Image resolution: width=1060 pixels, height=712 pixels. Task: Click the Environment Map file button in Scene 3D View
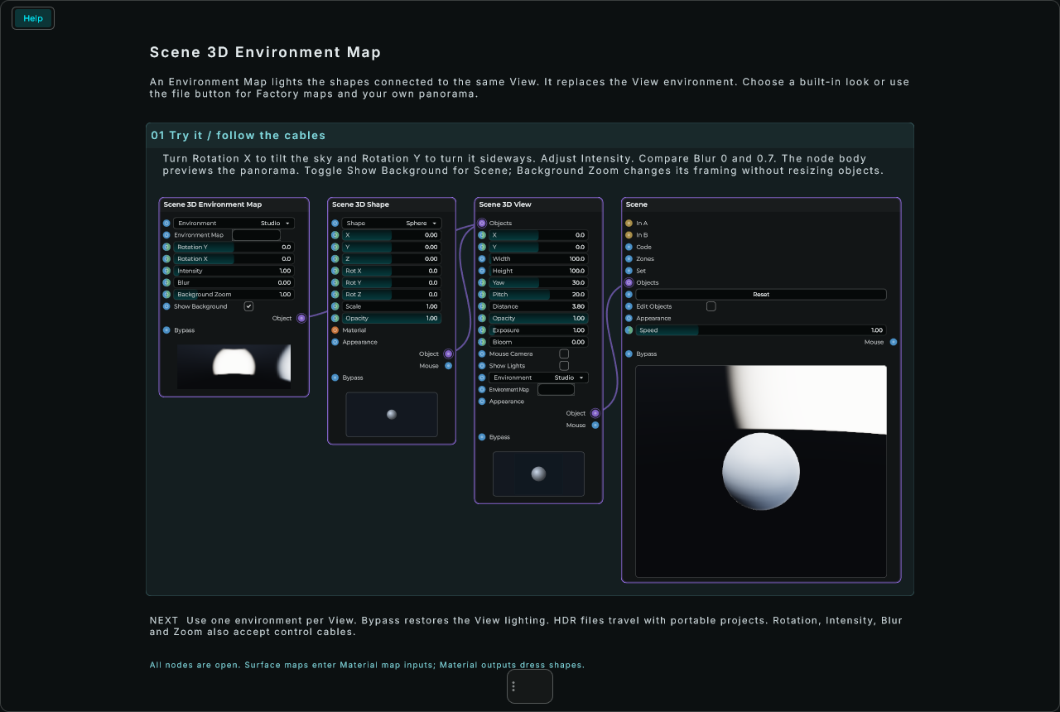[556, 390]
